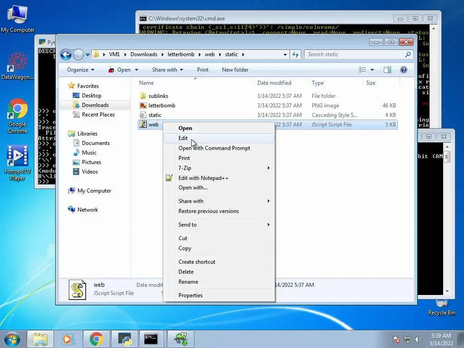Image resolution: width=464 pixels, height=348 pixels.
Task: Open Documents library in sidebar
Action: tap(96, 143)
